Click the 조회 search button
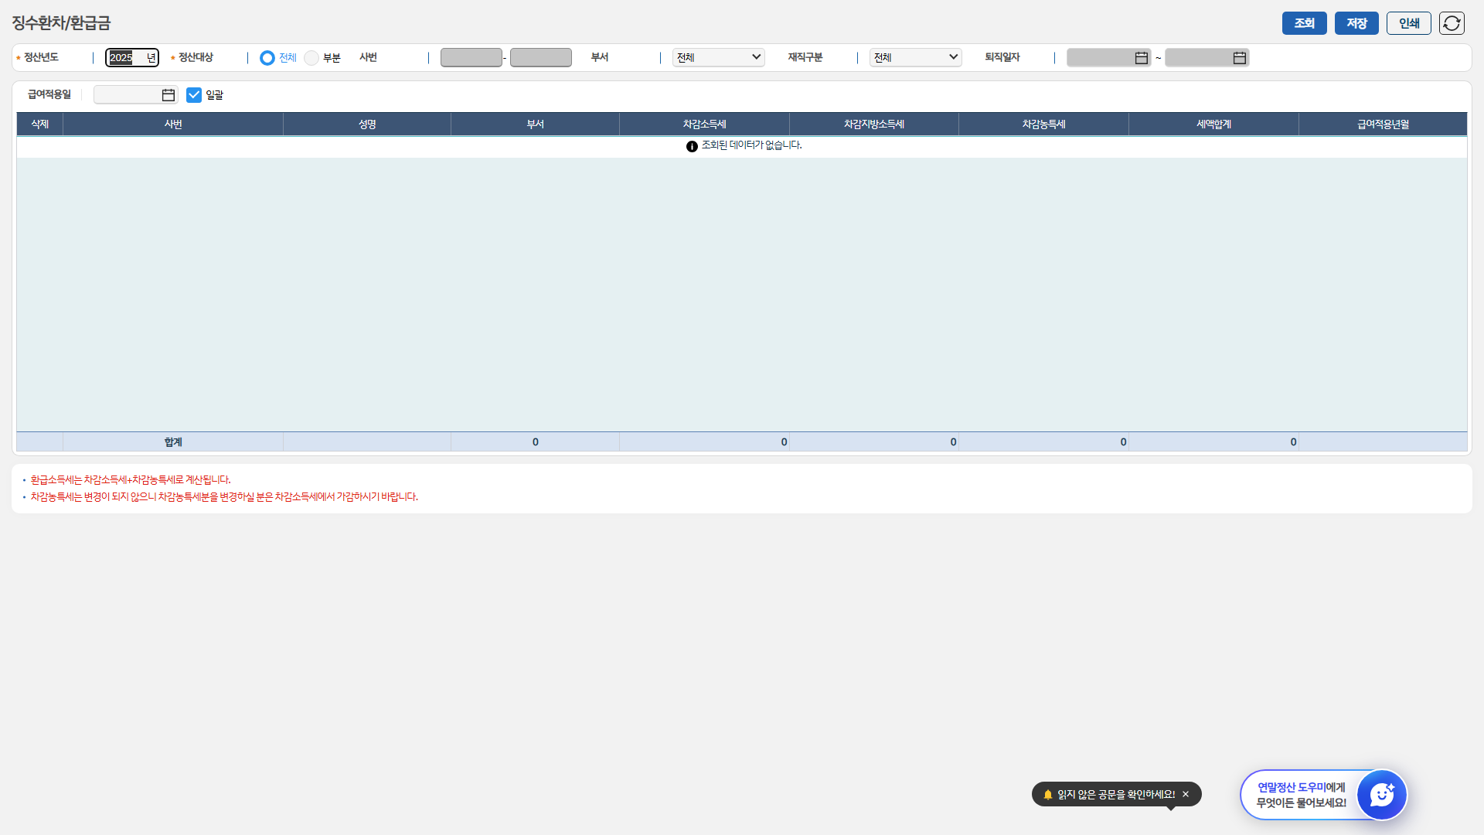 click(1304, 23)
